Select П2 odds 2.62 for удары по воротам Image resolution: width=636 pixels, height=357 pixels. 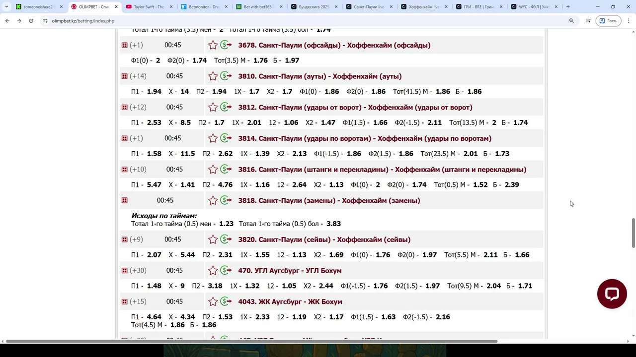tap(225, 154)
